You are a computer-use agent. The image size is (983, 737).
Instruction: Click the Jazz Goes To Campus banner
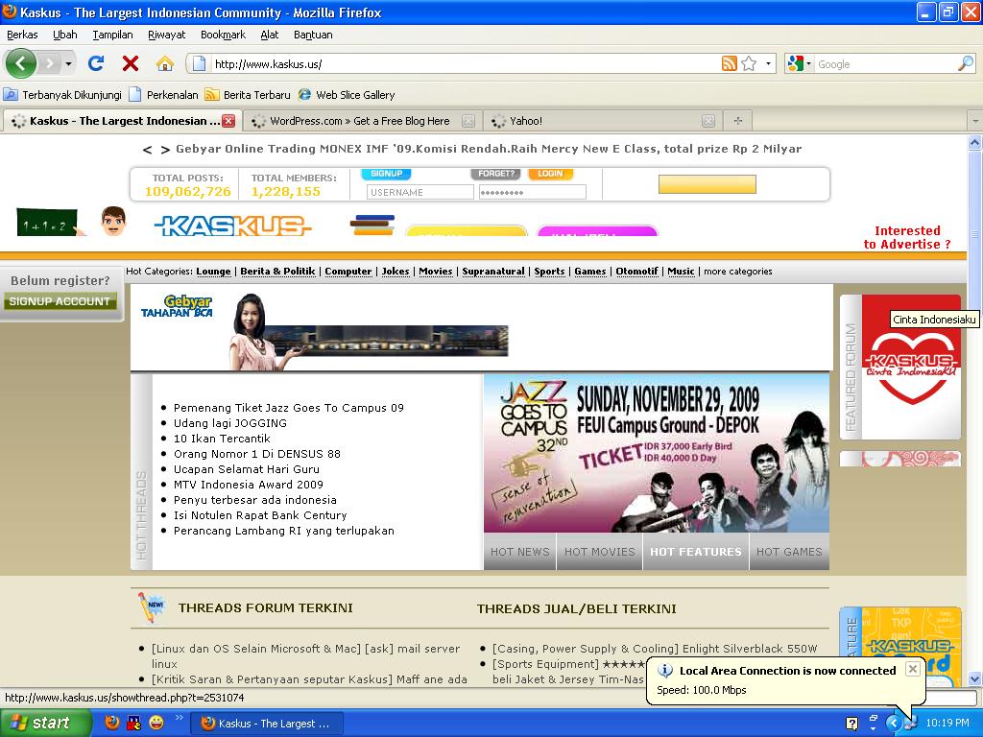click(x=657, y=454)
